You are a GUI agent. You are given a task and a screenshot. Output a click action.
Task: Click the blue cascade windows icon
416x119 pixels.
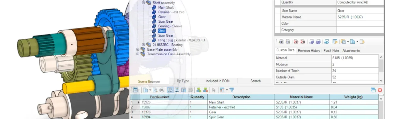tap(373, 90)
